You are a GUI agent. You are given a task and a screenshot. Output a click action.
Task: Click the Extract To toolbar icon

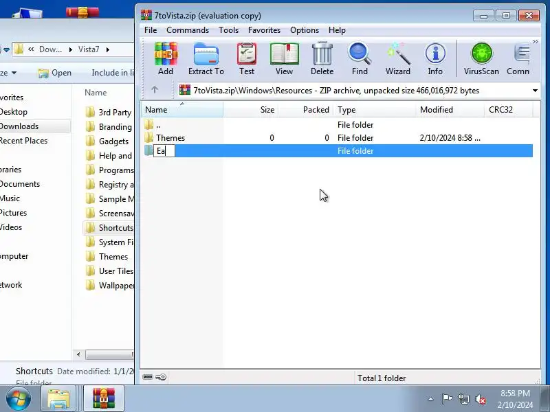click(206, 59)
